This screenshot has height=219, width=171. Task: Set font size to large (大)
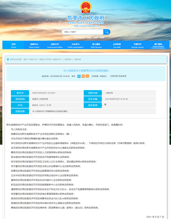[87, 76]
